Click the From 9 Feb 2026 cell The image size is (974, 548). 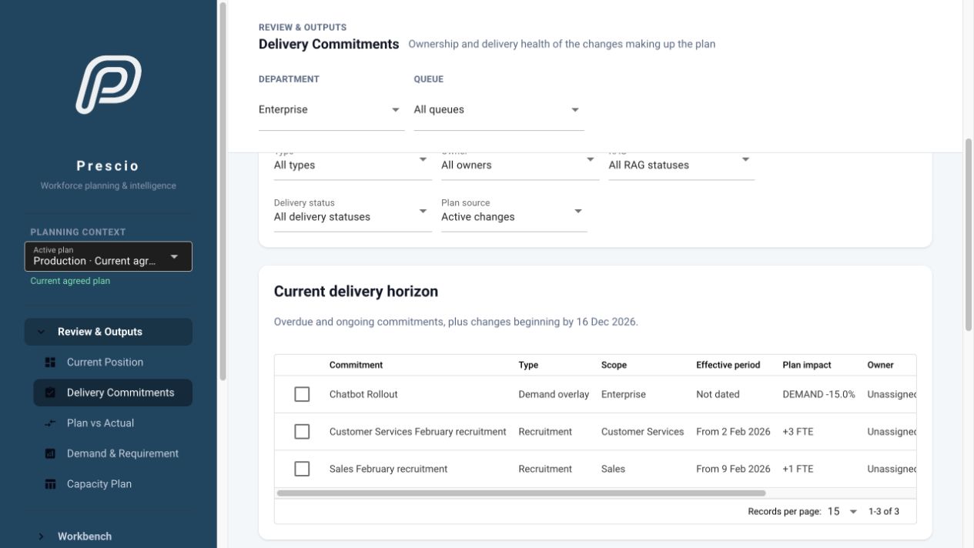pyautogui.click(x=733, y=469)
